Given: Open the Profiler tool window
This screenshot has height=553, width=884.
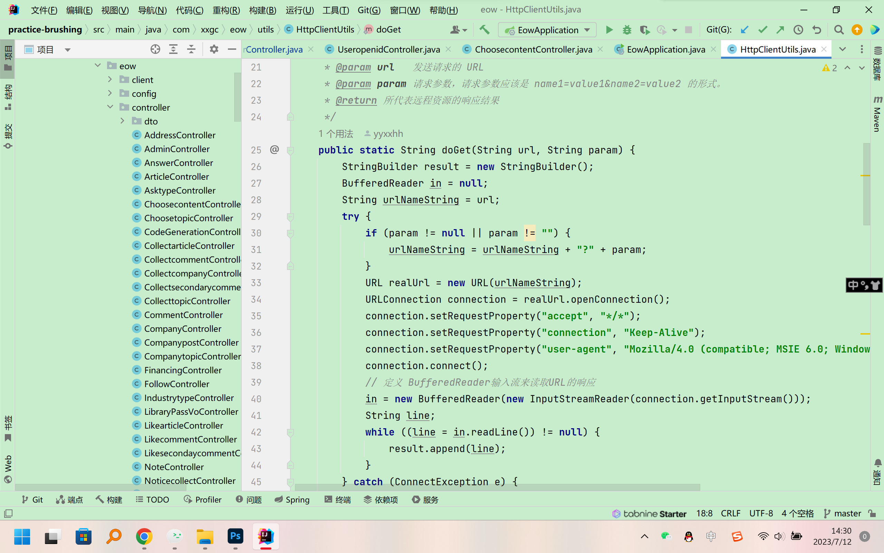Looking at the screenshot, I should pyautogui.click(x=203, y=500).
